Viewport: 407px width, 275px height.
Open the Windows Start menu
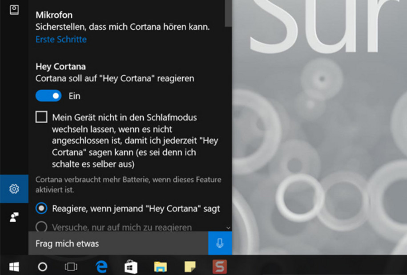click(x=14, y=267)
